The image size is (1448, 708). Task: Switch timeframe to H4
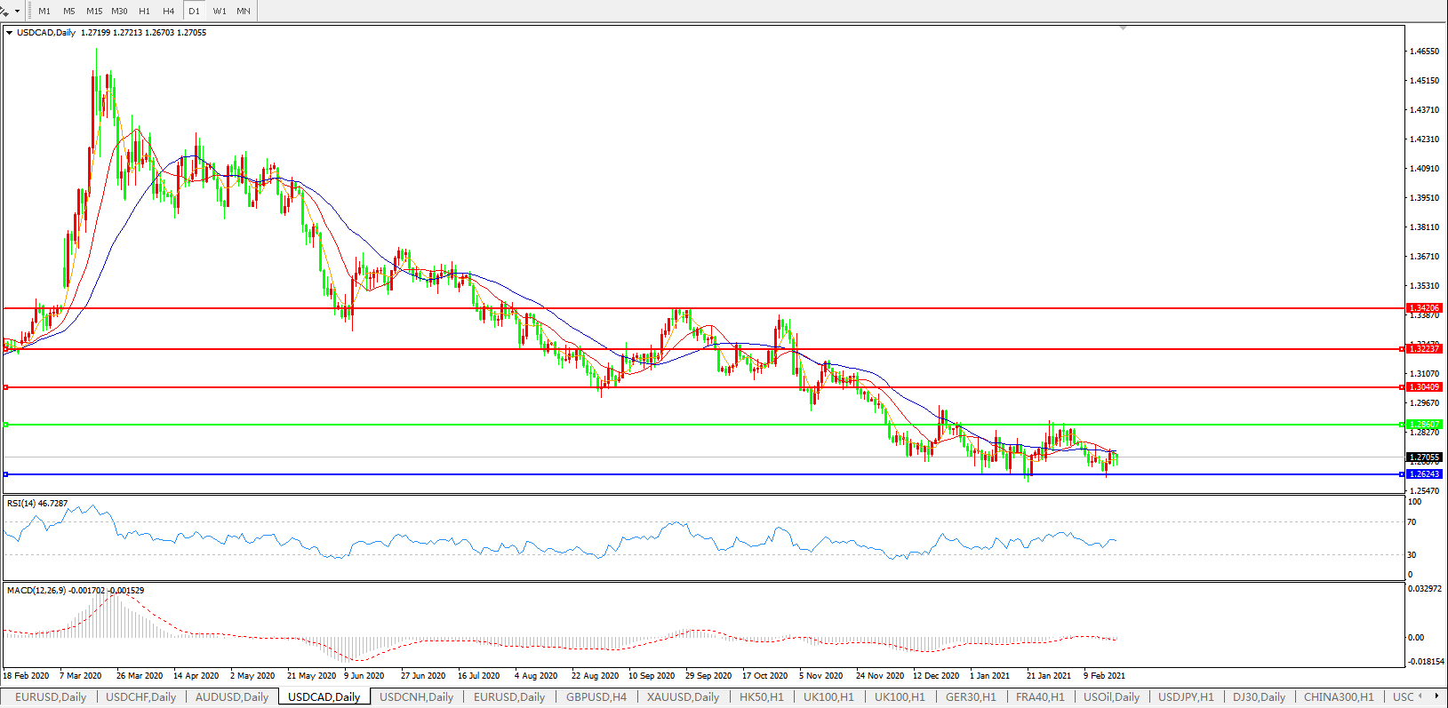click(169, 12)
